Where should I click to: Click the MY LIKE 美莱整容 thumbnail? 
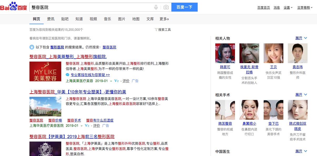(x=45, y=71)
